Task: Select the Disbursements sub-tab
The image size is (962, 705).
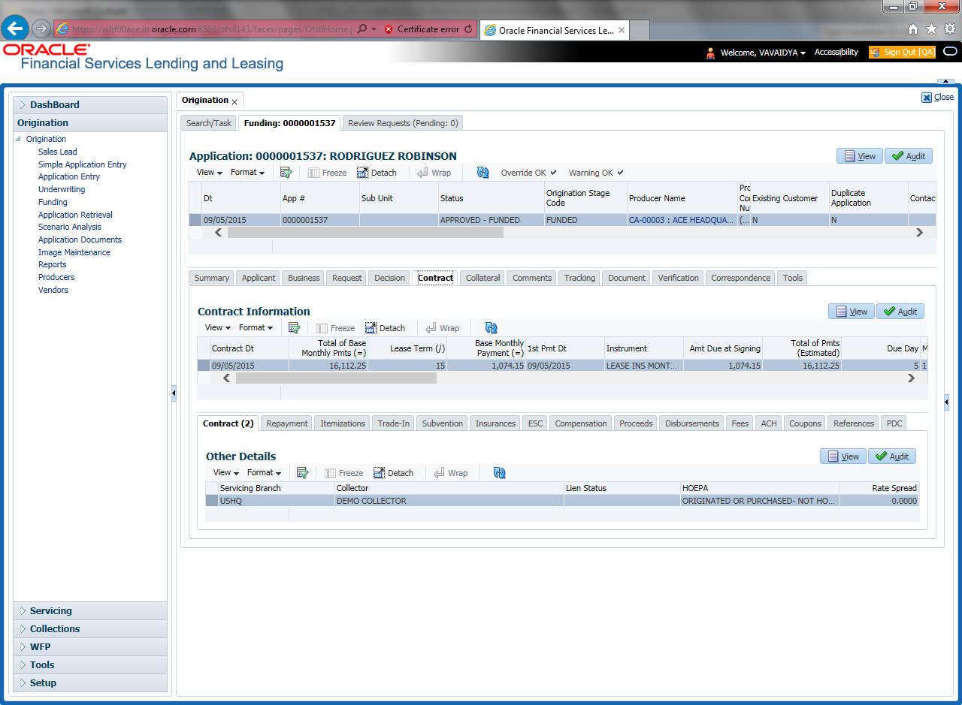Action: pos(692,423)
